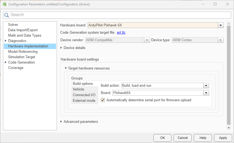Click the search magnifier icon

[x=6, y=15]
